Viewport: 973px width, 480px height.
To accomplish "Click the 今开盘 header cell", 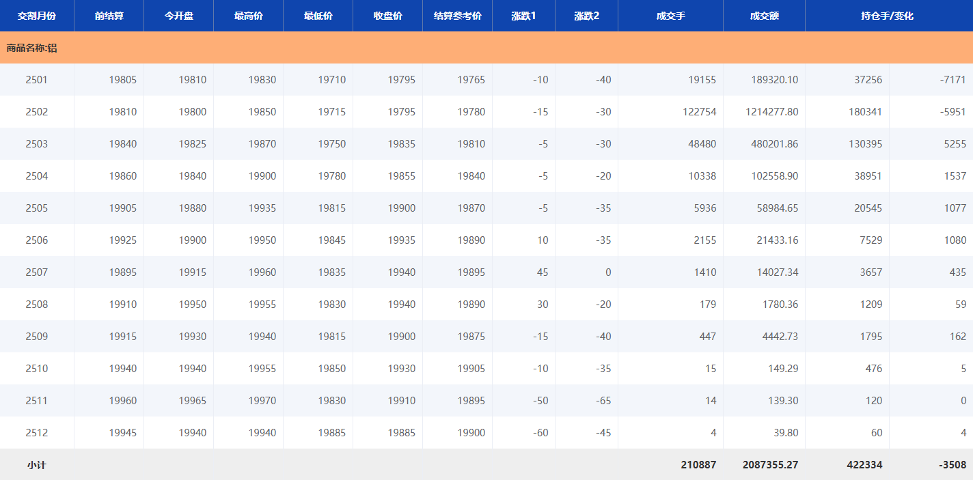I will tap(179, 16).
